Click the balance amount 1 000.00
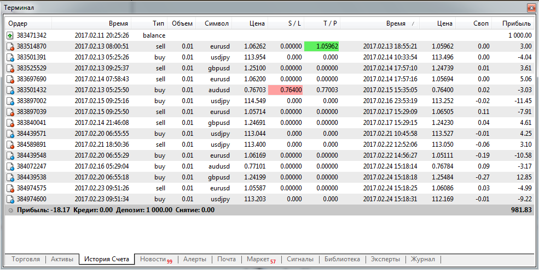Screen dimensions: 539x270 click(520, 35)
